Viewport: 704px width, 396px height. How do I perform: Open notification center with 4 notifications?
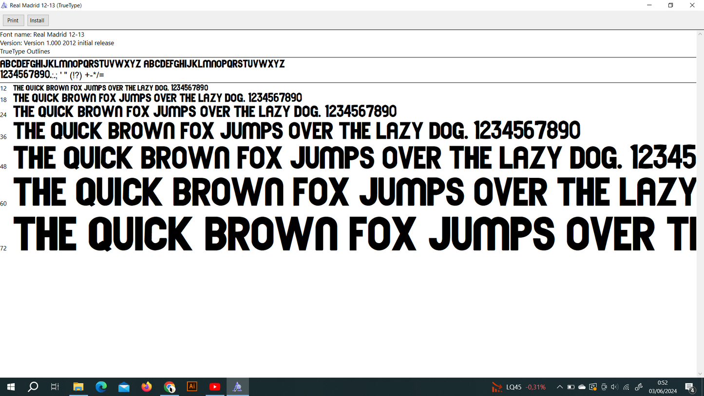pos(690,387)
